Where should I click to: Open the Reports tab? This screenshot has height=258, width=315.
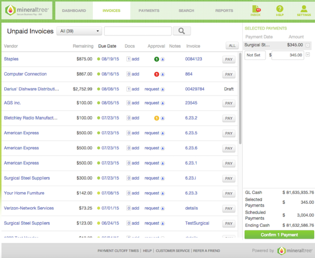click(224, 11)
